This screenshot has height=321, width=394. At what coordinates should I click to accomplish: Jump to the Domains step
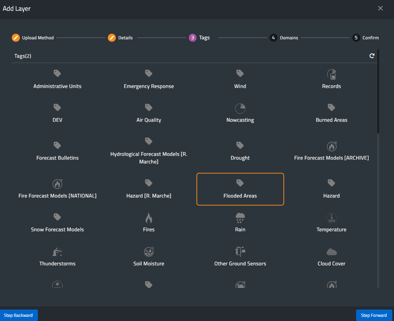284,38
